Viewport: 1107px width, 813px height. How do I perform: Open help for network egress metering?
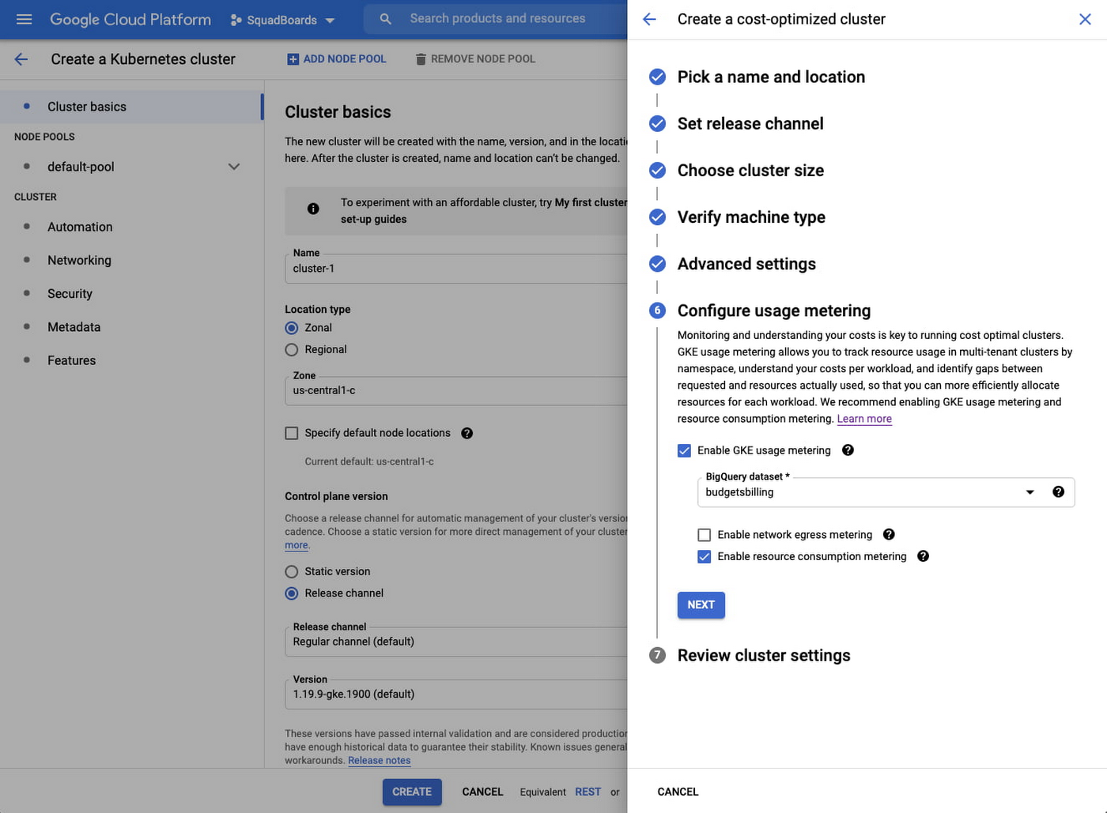(x=889, y=535)
